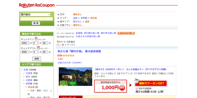Sort coupons by 終了日が近い順
The height and width of the screenshot is (98, 197).
click(126, 33)
